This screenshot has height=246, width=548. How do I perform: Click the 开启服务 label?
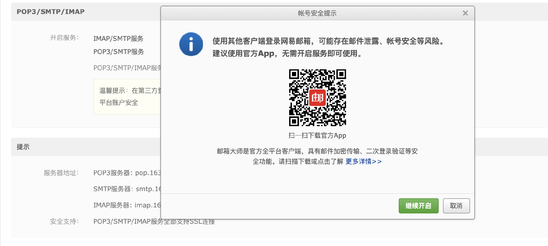click(x=64, y=38)
